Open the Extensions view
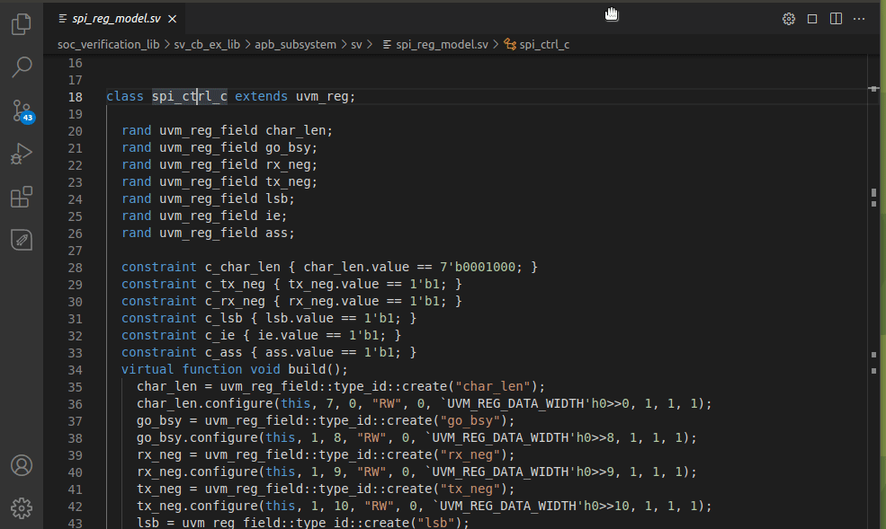This screenshot has height=529, width=886. 21,196
